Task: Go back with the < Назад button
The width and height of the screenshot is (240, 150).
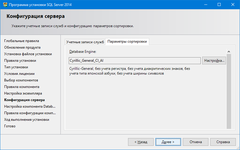Action: 141,142
